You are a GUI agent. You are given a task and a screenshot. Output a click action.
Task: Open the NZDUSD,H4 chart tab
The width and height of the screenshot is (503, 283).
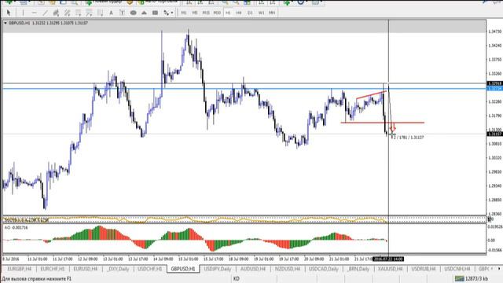click(x=288, y=269)
